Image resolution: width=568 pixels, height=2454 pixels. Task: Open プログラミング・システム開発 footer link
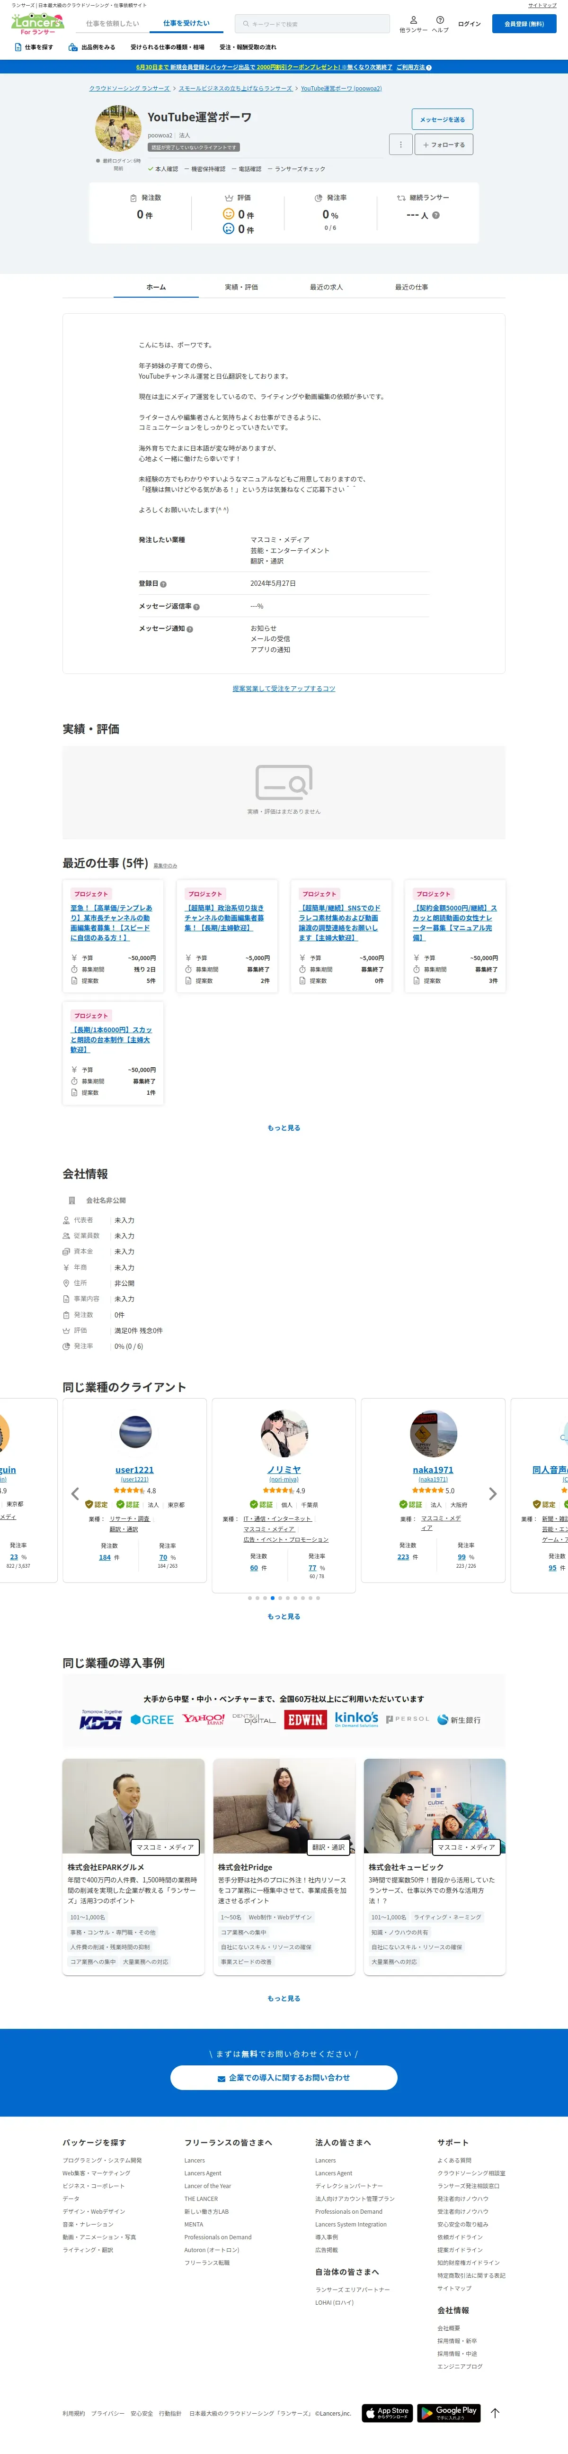tap(102, 2161)
